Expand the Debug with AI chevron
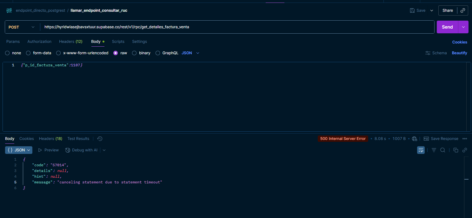This screenshot has width=472, height=218. tap(104, 150)
